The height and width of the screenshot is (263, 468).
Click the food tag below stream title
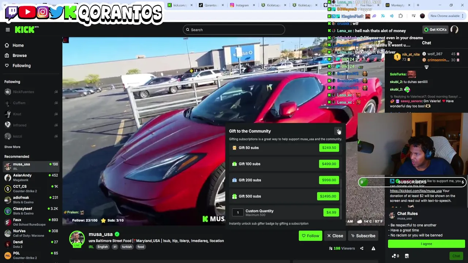[141, 247]
